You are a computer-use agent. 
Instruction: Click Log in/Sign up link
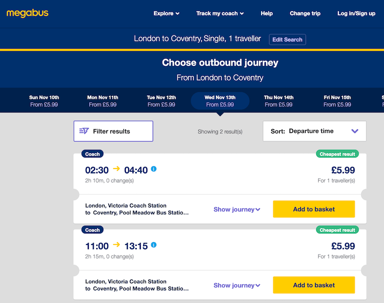point(356,13)
